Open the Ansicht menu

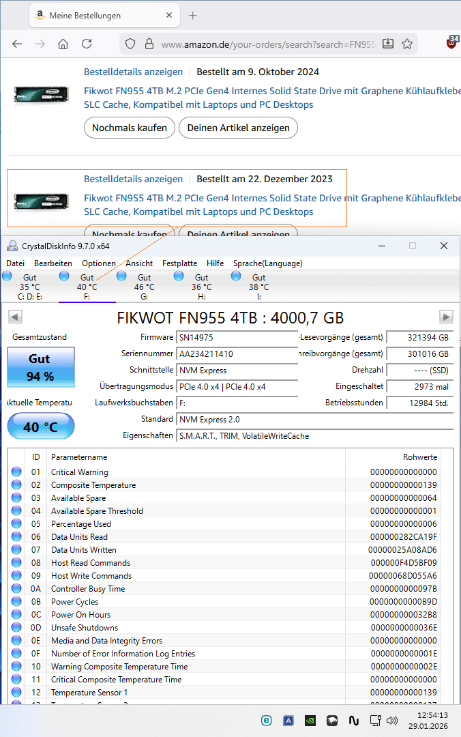click(x=139, y=263)
